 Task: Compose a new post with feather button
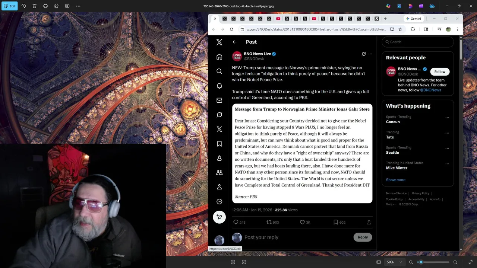pos(219,217)
